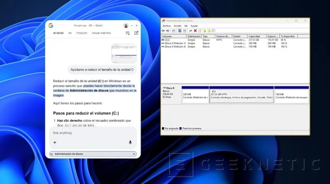Click the Disco 0 disk icon in the lower pane
This screenshot has width=330, height=184.
click(x=164, y=88)
